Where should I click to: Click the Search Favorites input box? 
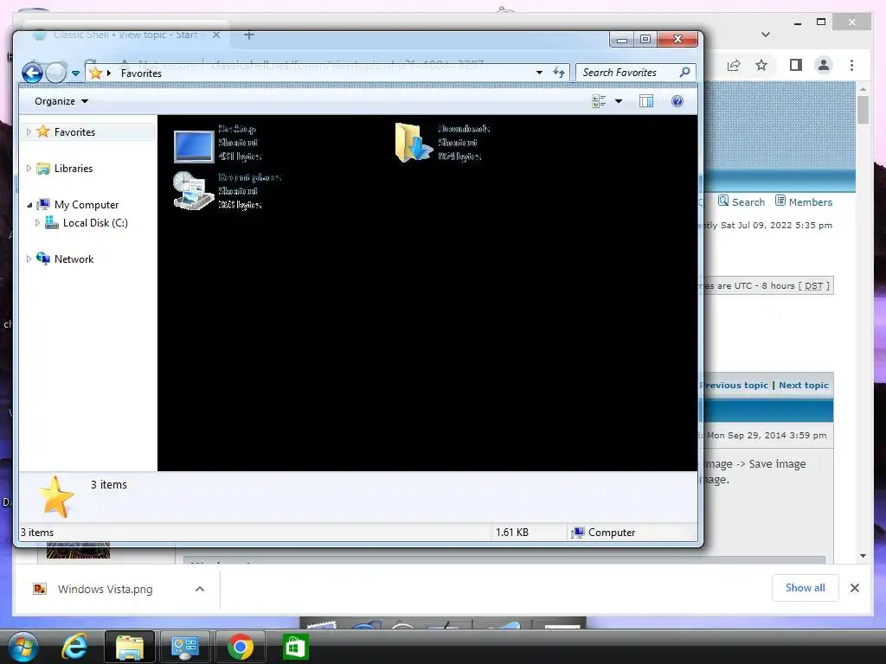point(627,73)
